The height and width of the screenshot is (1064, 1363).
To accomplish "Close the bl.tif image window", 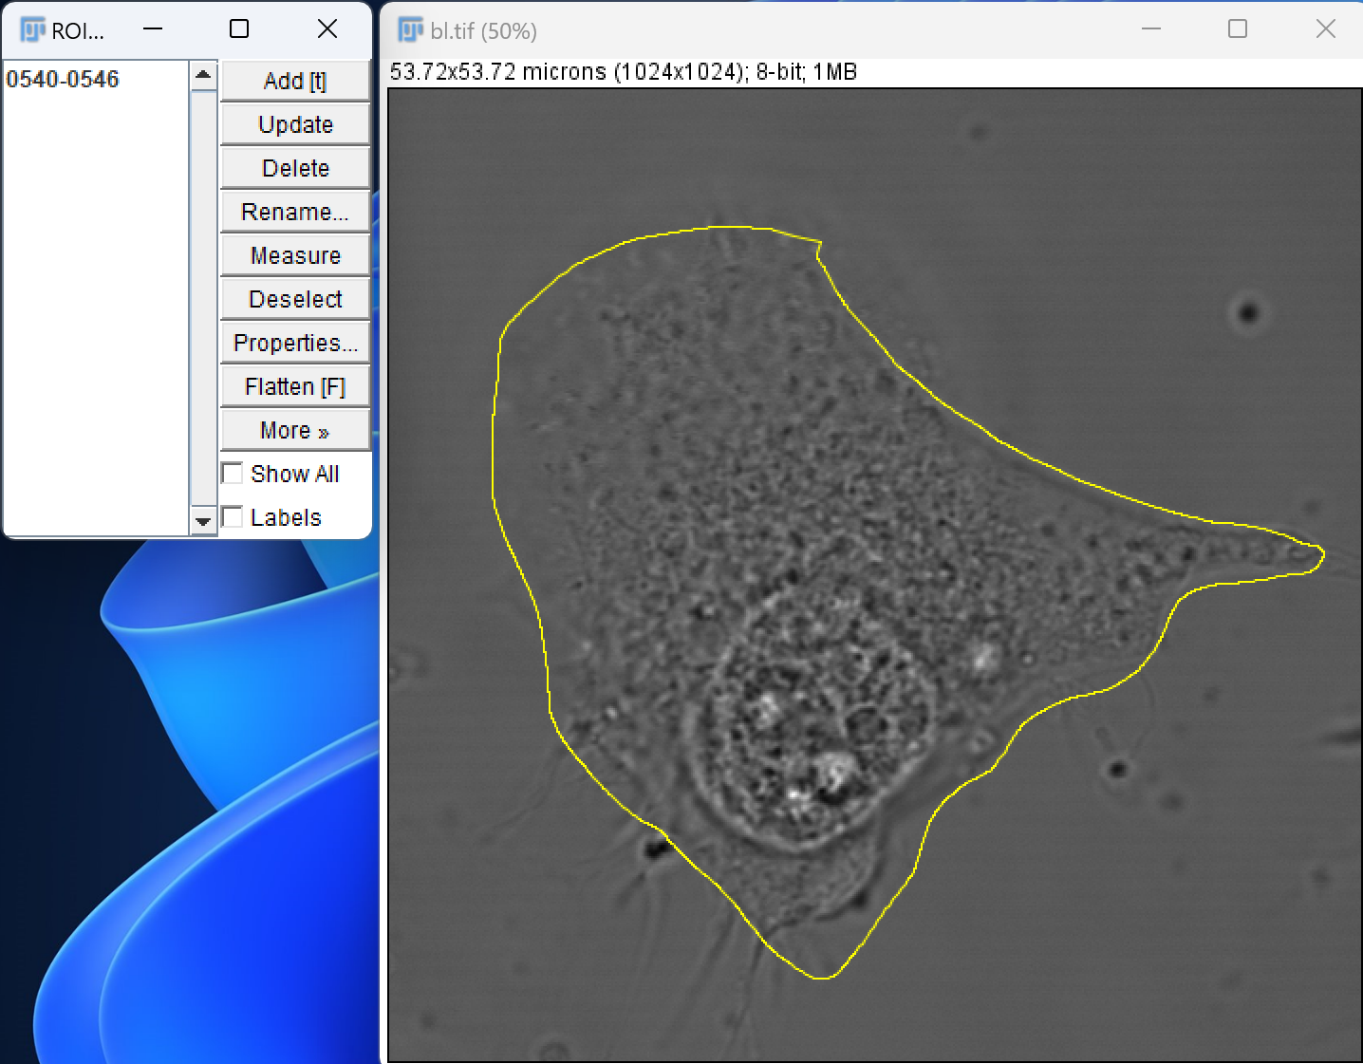I will 1326,29.
